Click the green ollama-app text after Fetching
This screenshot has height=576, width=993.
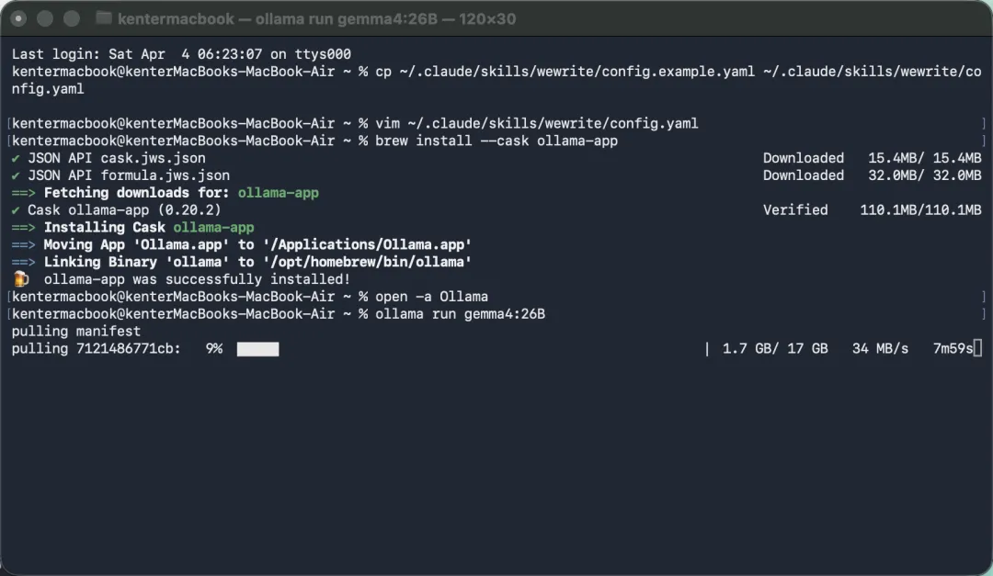(278, 193)
